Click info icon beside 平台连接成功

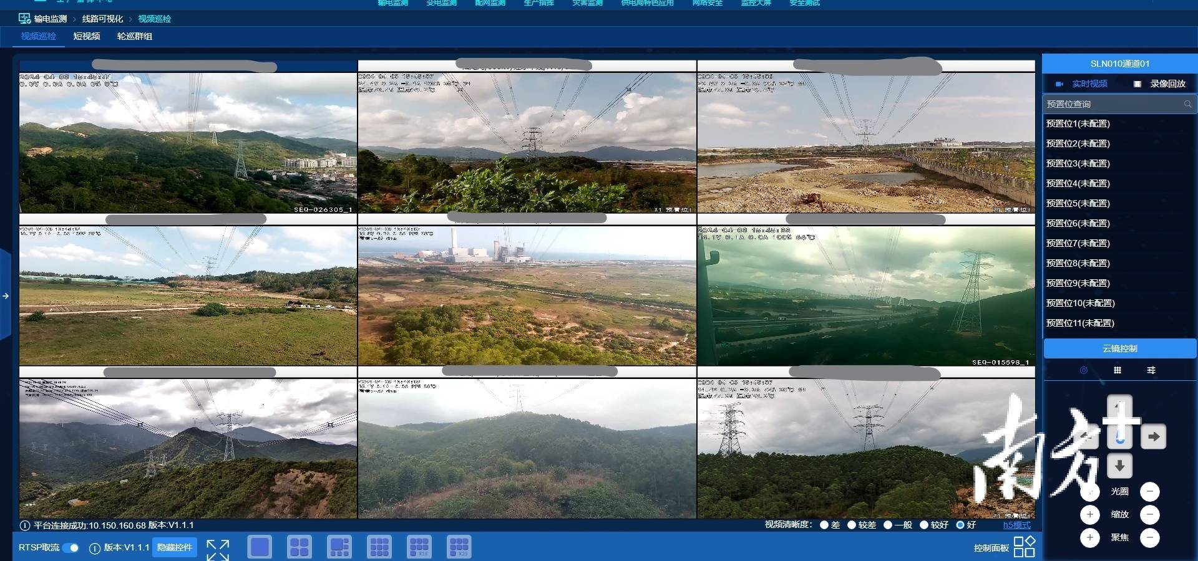coord(25,525)
